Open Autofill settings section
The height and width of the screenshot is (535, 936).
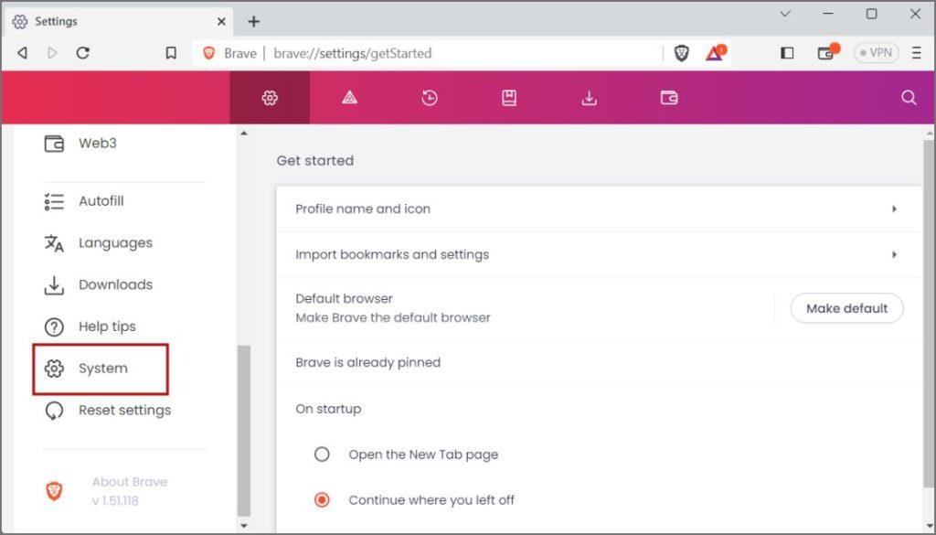(101, 201)
